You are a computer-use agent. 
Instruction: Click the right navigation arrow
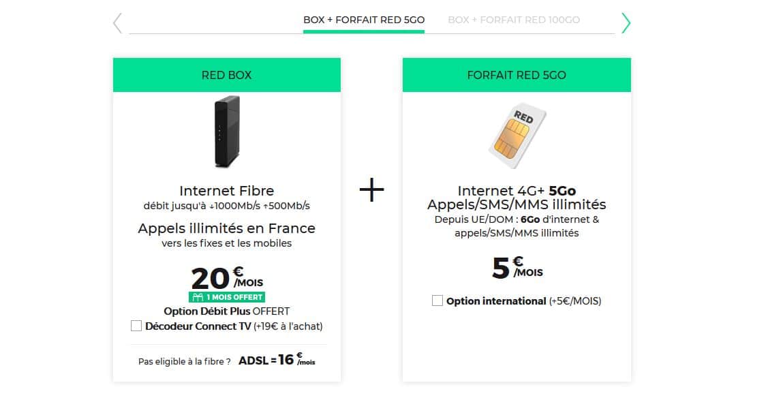coord(626,21)
